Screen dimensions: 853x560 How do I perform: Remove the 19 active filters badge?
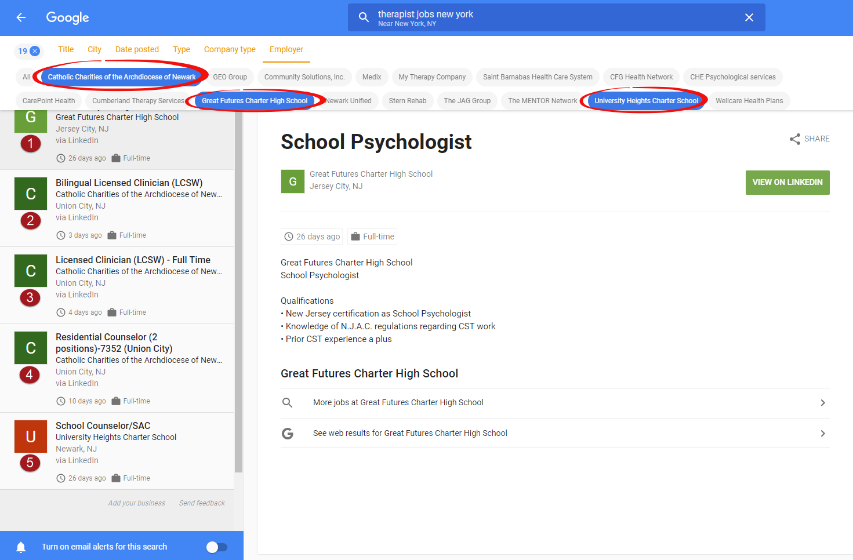[35, 51]
